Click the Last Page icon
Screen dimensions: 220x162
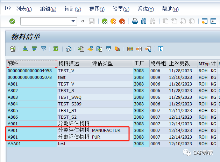point(192,21)
